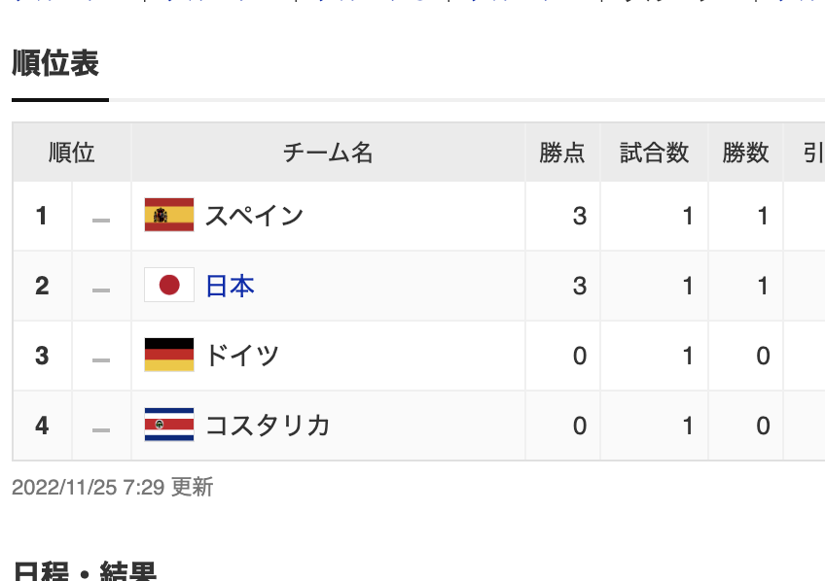Click the 日程・結果 section heading
The image size is (825, 581).
pyautogui.click(x=85, y=570)
